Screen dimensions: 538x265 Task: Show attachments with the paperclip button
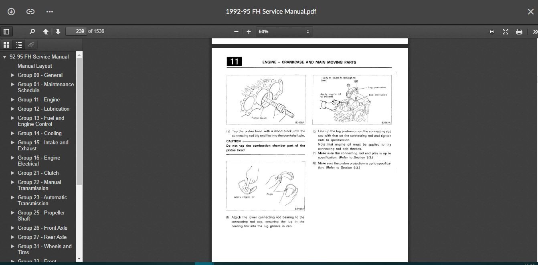pyautogui.click(x=31, y=45)
